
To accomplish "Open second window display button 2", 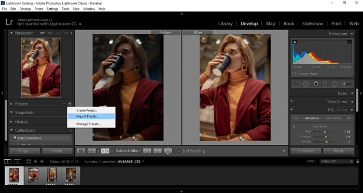I will click(x=17, y=161).
